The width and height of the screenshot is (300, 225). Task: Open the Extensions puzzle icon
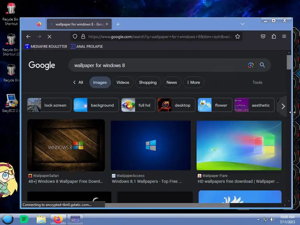[x=274, y=36]
